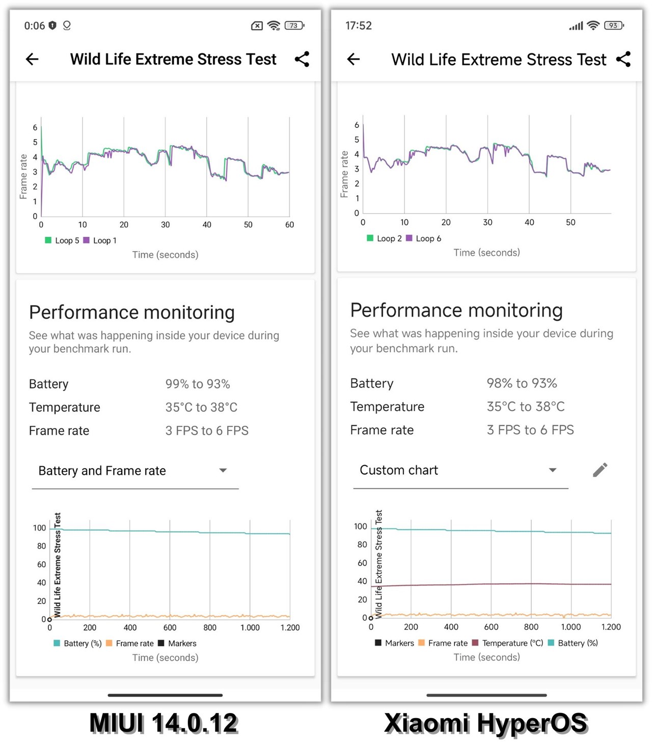Tap MIUI frame rate line chart
The height and width of the screenshot is (743, 652).
point(165,167)
